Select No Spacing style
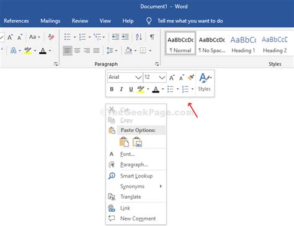294x226 pixels. 212,44
